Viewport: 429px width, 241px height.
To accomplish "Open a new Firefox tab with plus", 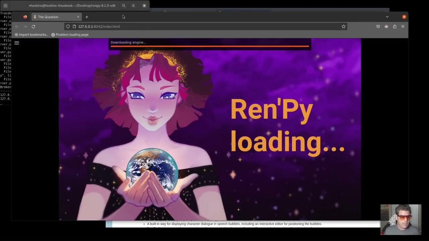I will pos(87,17).
